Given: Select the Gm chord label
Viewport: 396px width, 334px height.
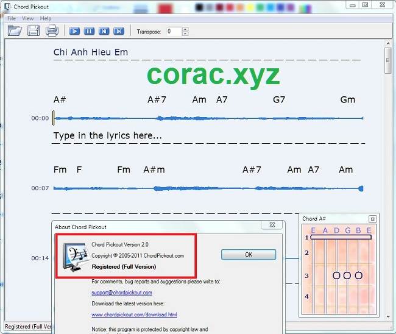Looking at the screenshot, I should (347, 99).
